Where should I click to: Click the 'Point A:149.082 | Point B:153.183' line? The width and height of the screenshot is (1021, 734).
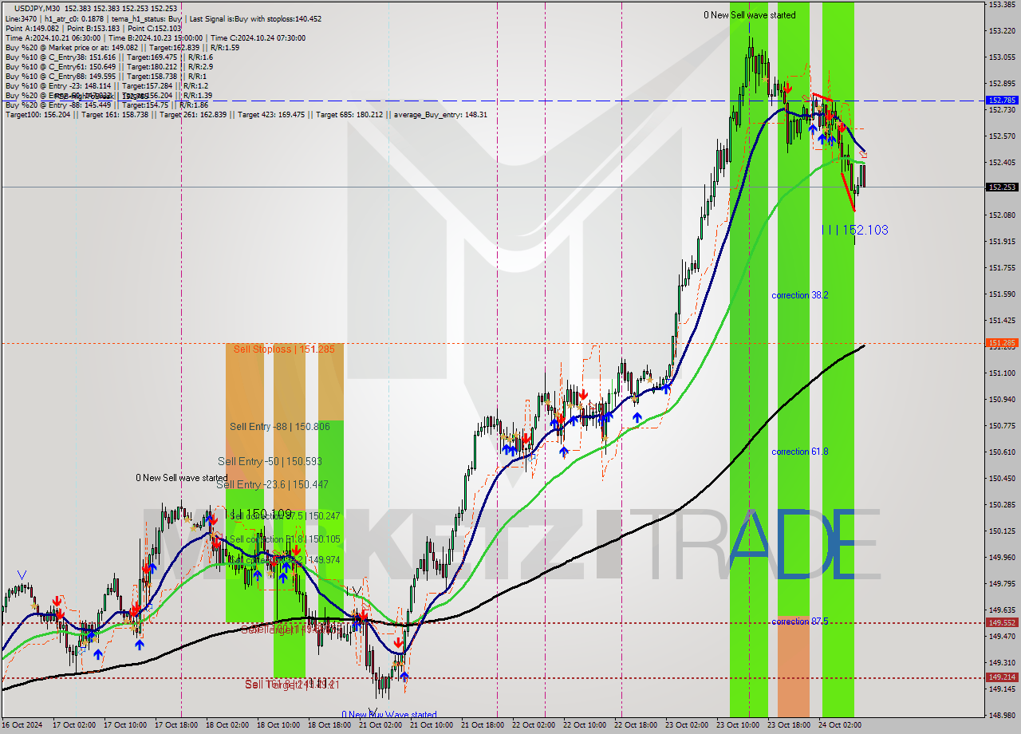pyautogui.click(x=93, y=28)
